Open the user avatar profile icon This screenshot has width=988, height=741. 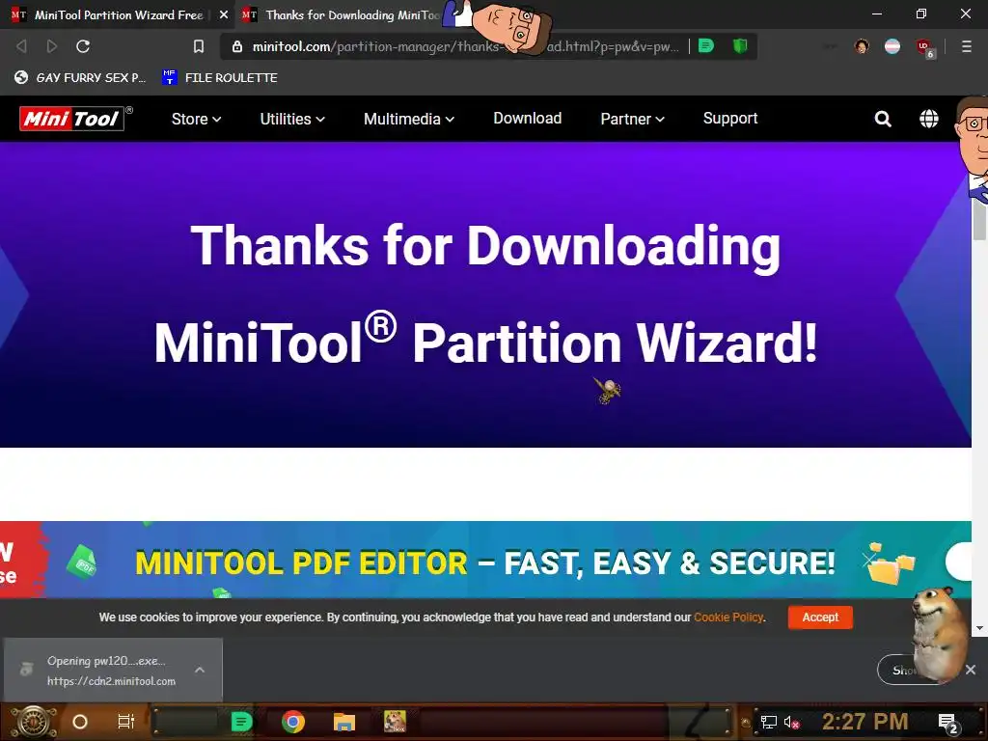click(862, 46)
